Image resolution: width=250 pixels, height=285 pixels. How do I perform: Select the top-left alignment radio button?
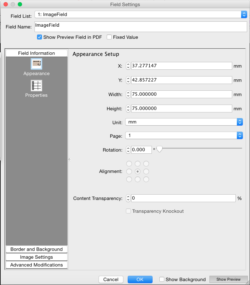pyautogui.click(x=129, y=164)
